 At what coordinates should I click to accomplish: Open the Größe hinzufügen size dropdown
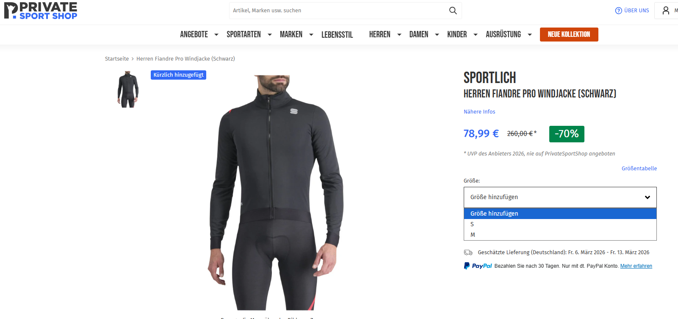coord(560,197)
